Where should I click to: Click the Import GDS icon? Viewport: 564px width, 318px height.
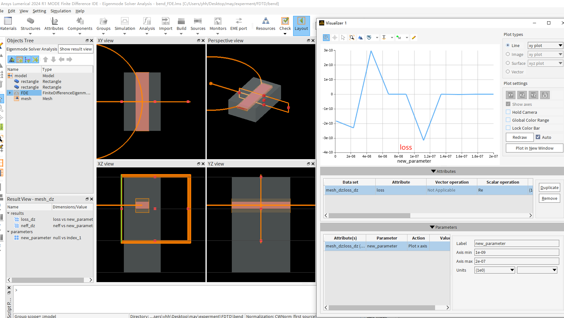coord(165,21)
